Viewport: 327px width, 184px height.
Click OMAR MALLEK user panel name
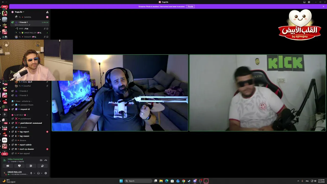click(15, 172)
